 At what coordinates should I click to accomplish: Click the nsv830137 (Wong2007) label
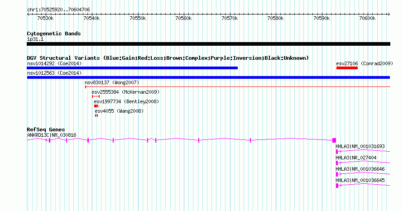click(112, 82)
